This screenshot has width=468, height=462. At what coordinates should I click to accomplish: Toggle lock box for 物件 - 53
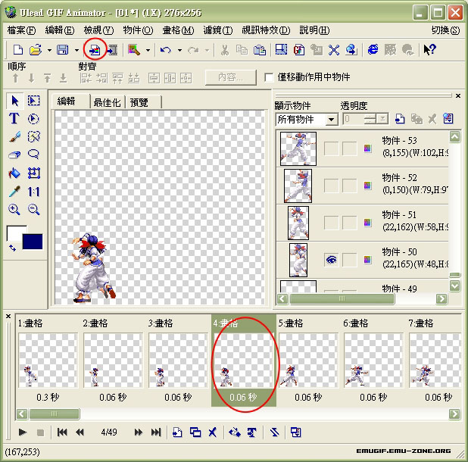[350, 148]
